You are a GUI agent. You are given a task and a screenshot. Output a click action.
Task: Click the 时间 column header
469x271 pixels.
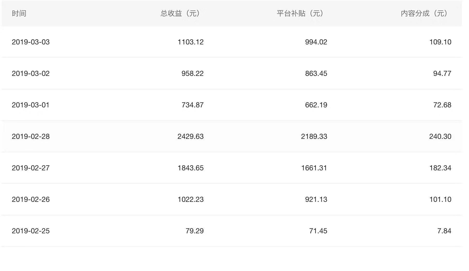click(19, 13)
